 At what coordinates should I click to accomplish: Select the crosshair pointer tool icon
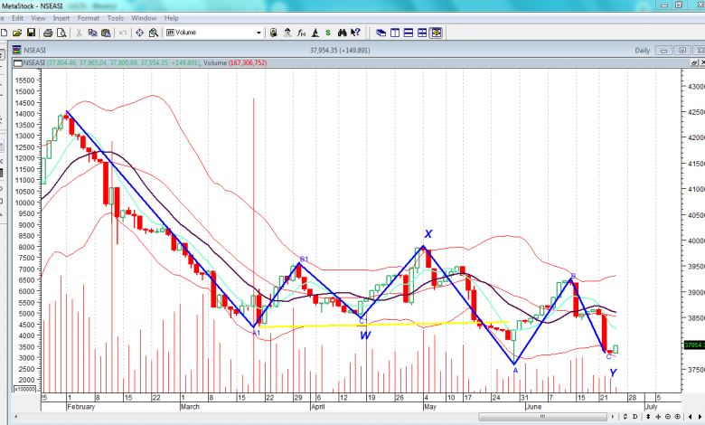coord(139,33)
